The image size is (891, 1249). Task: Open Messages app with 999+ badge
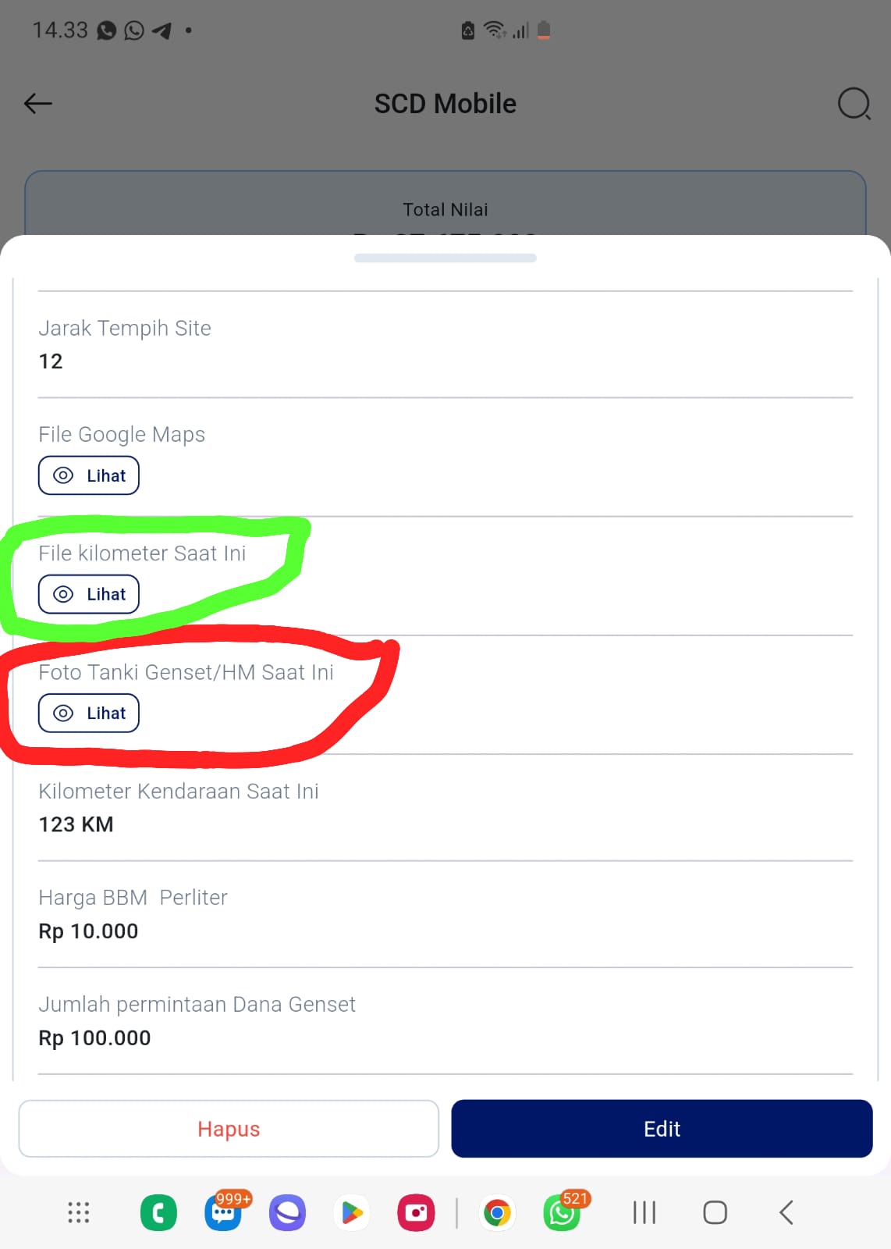tap(224, 1213)
